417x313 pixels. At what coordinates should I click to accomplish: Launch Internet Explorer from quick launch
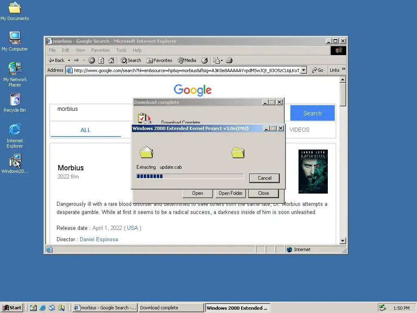coord(42,308)
